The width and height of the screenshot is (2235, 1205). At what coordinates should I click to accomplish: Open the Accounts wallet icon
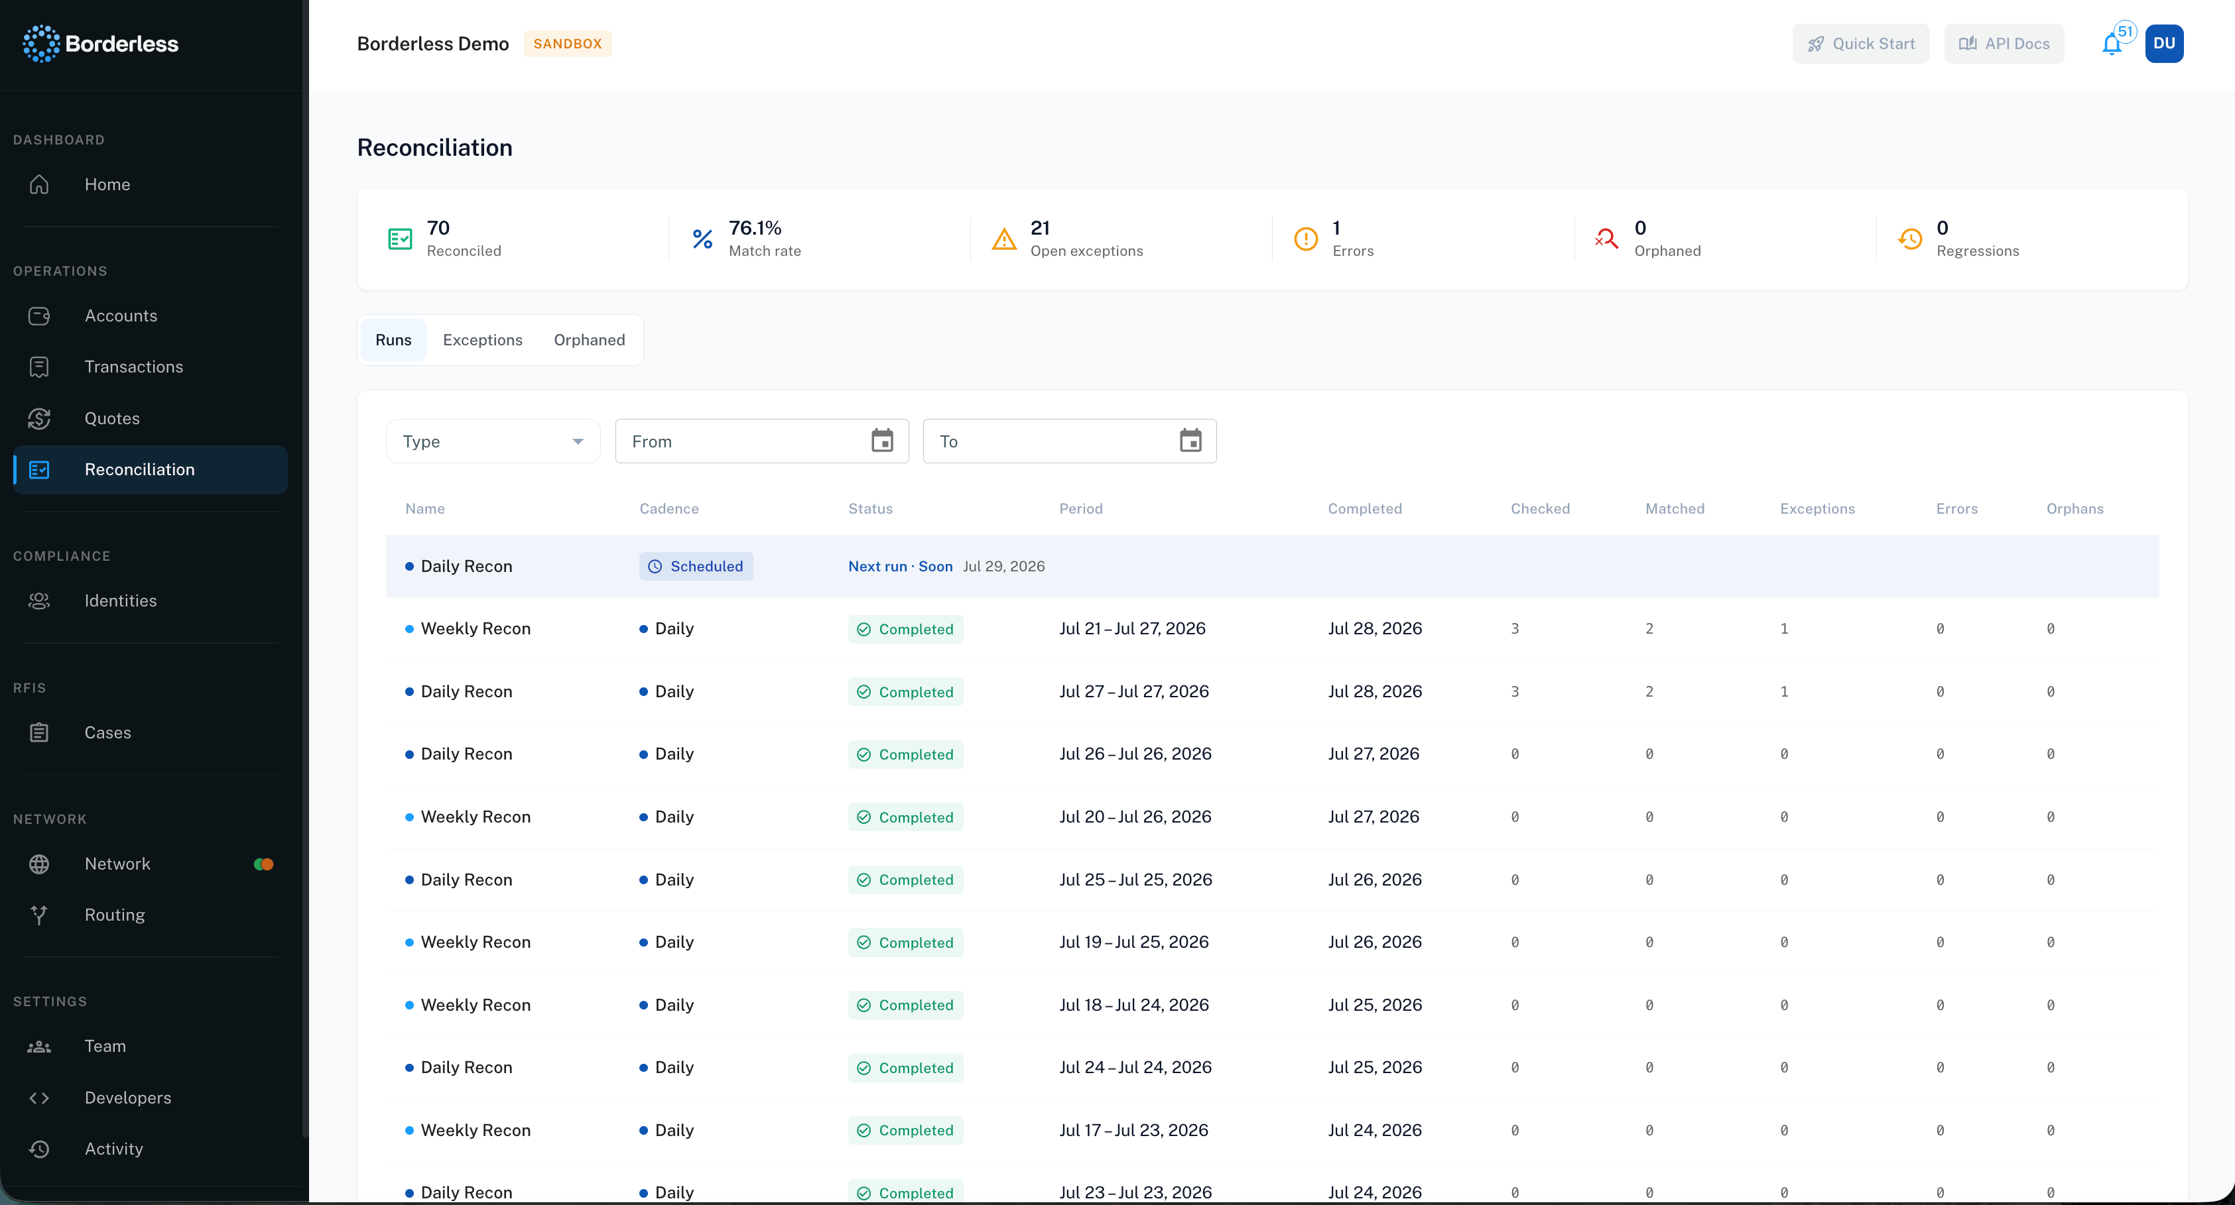point(39,316)
